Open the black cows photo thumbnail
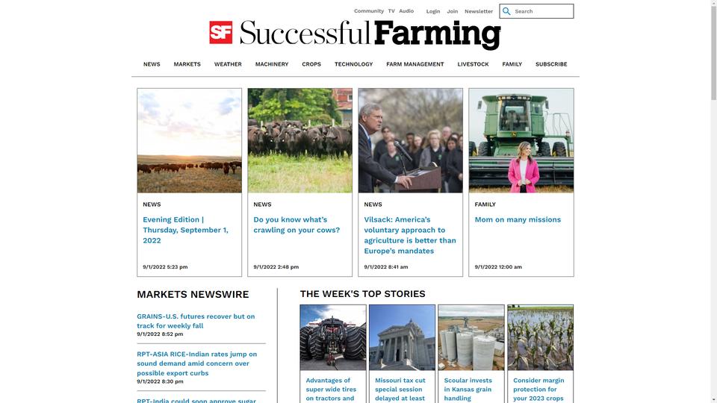 click(300, 141)
